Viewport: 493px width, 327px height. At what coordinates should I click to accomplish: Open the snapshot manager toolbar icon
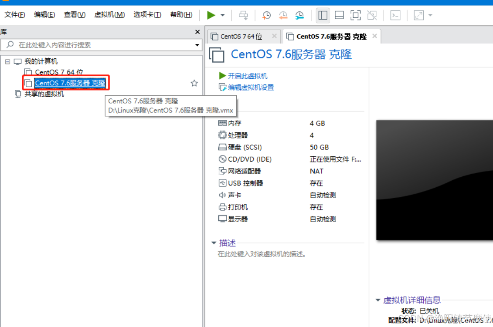299,15
